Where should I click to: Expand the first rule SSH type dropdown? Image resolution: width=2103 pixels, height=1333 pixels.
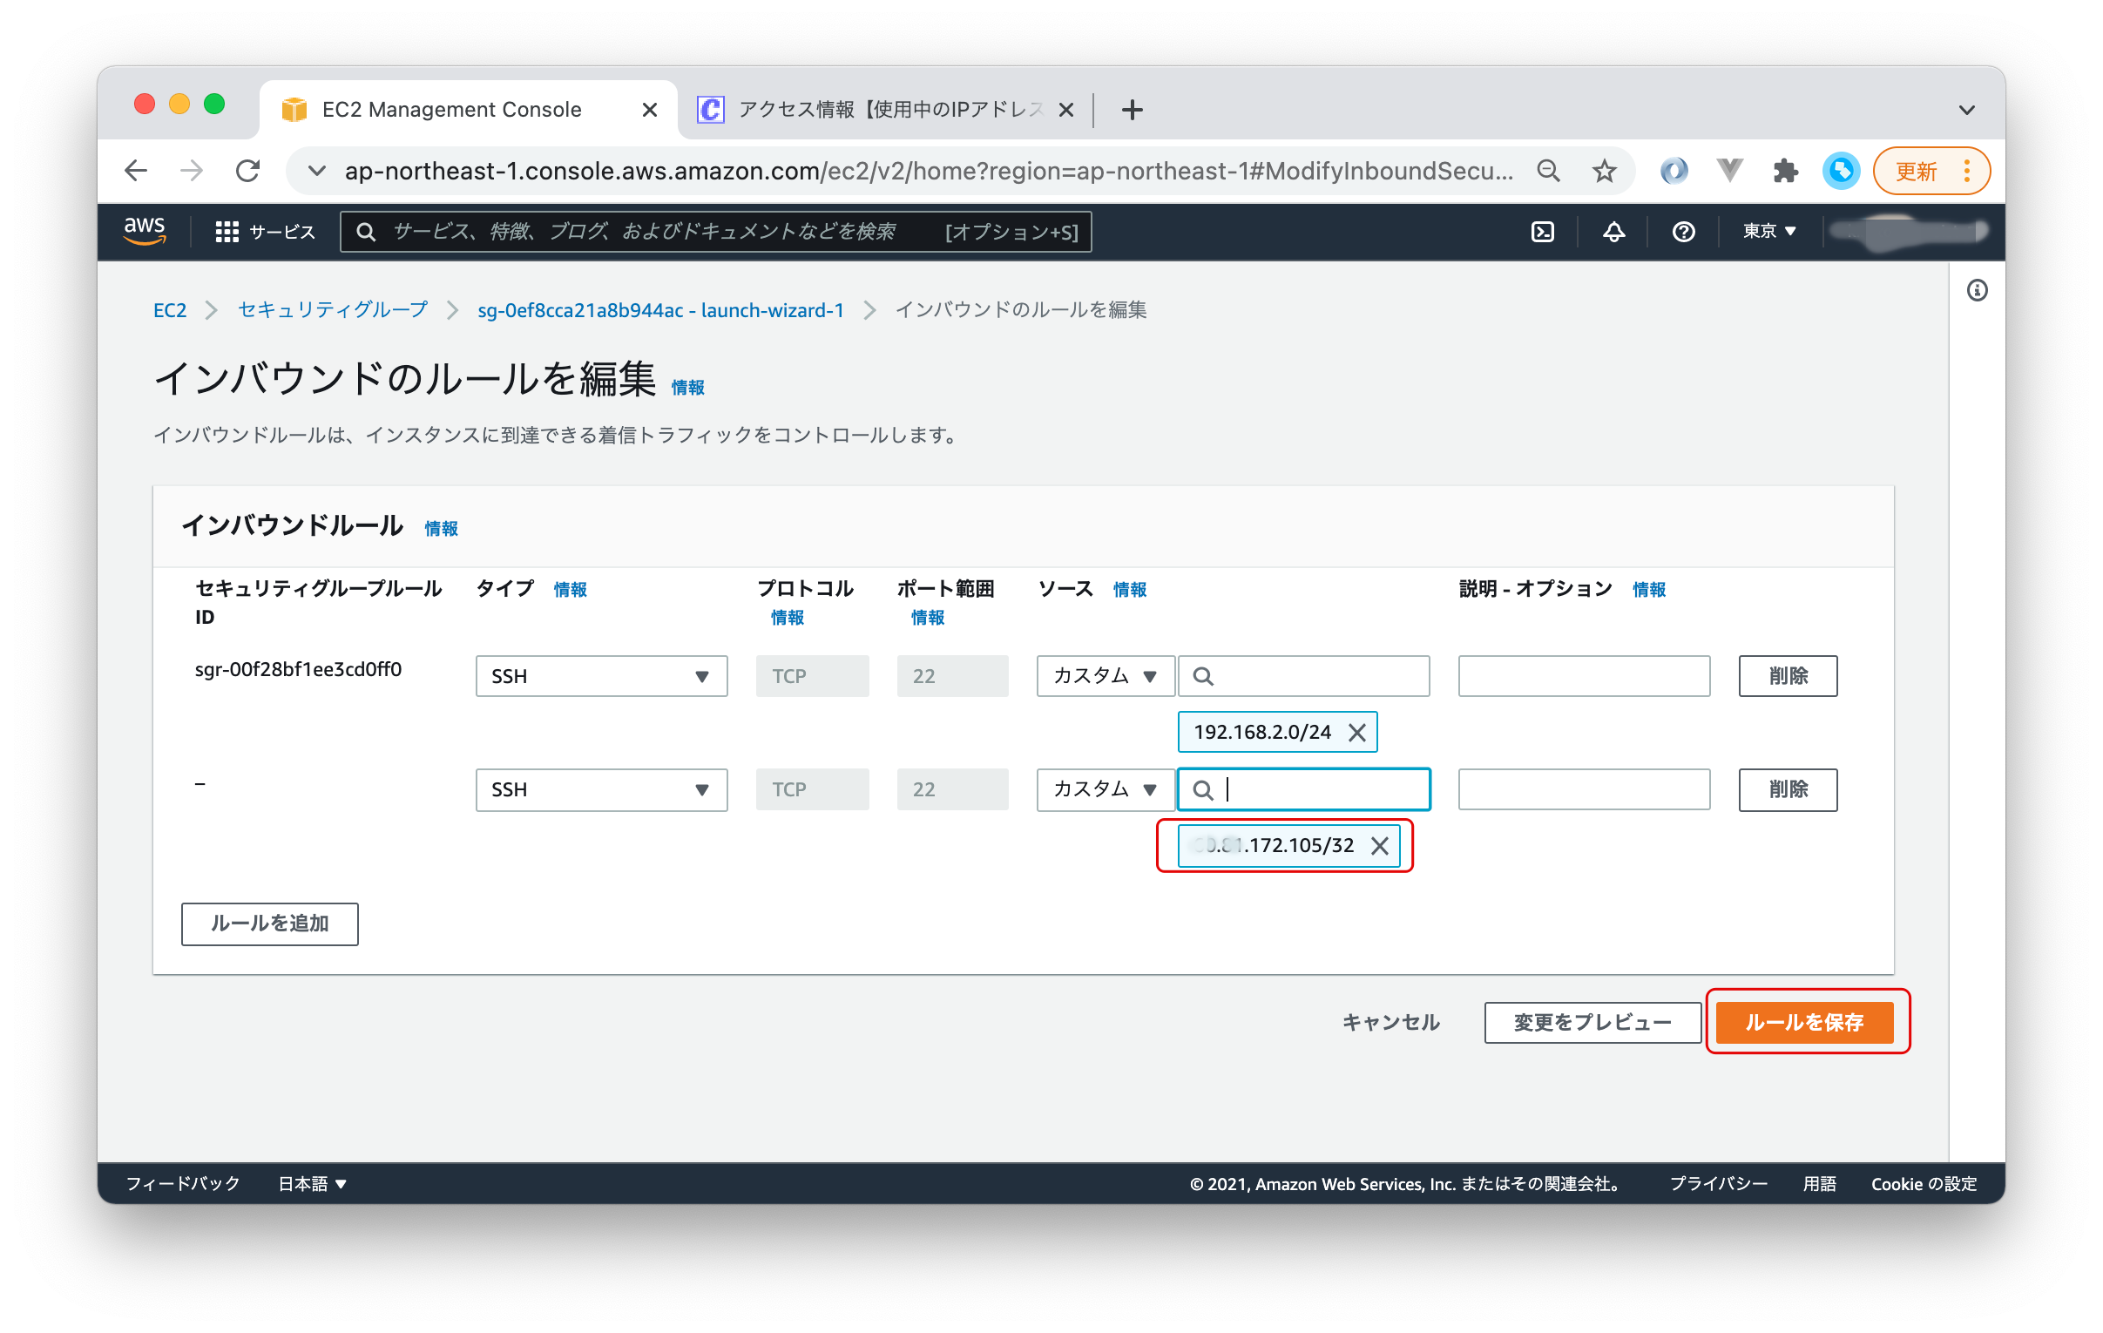[601, 676]
